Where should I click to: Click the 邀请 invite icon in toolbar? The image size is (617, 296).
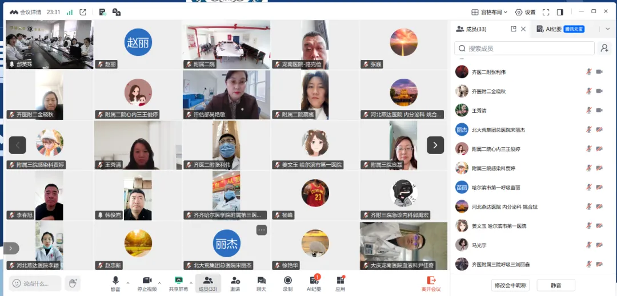click(x=235, y=283)
